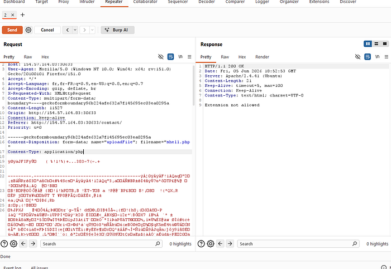Go forward to next request in history
This screenshot has width=391, height=269.
click(84, 30)
